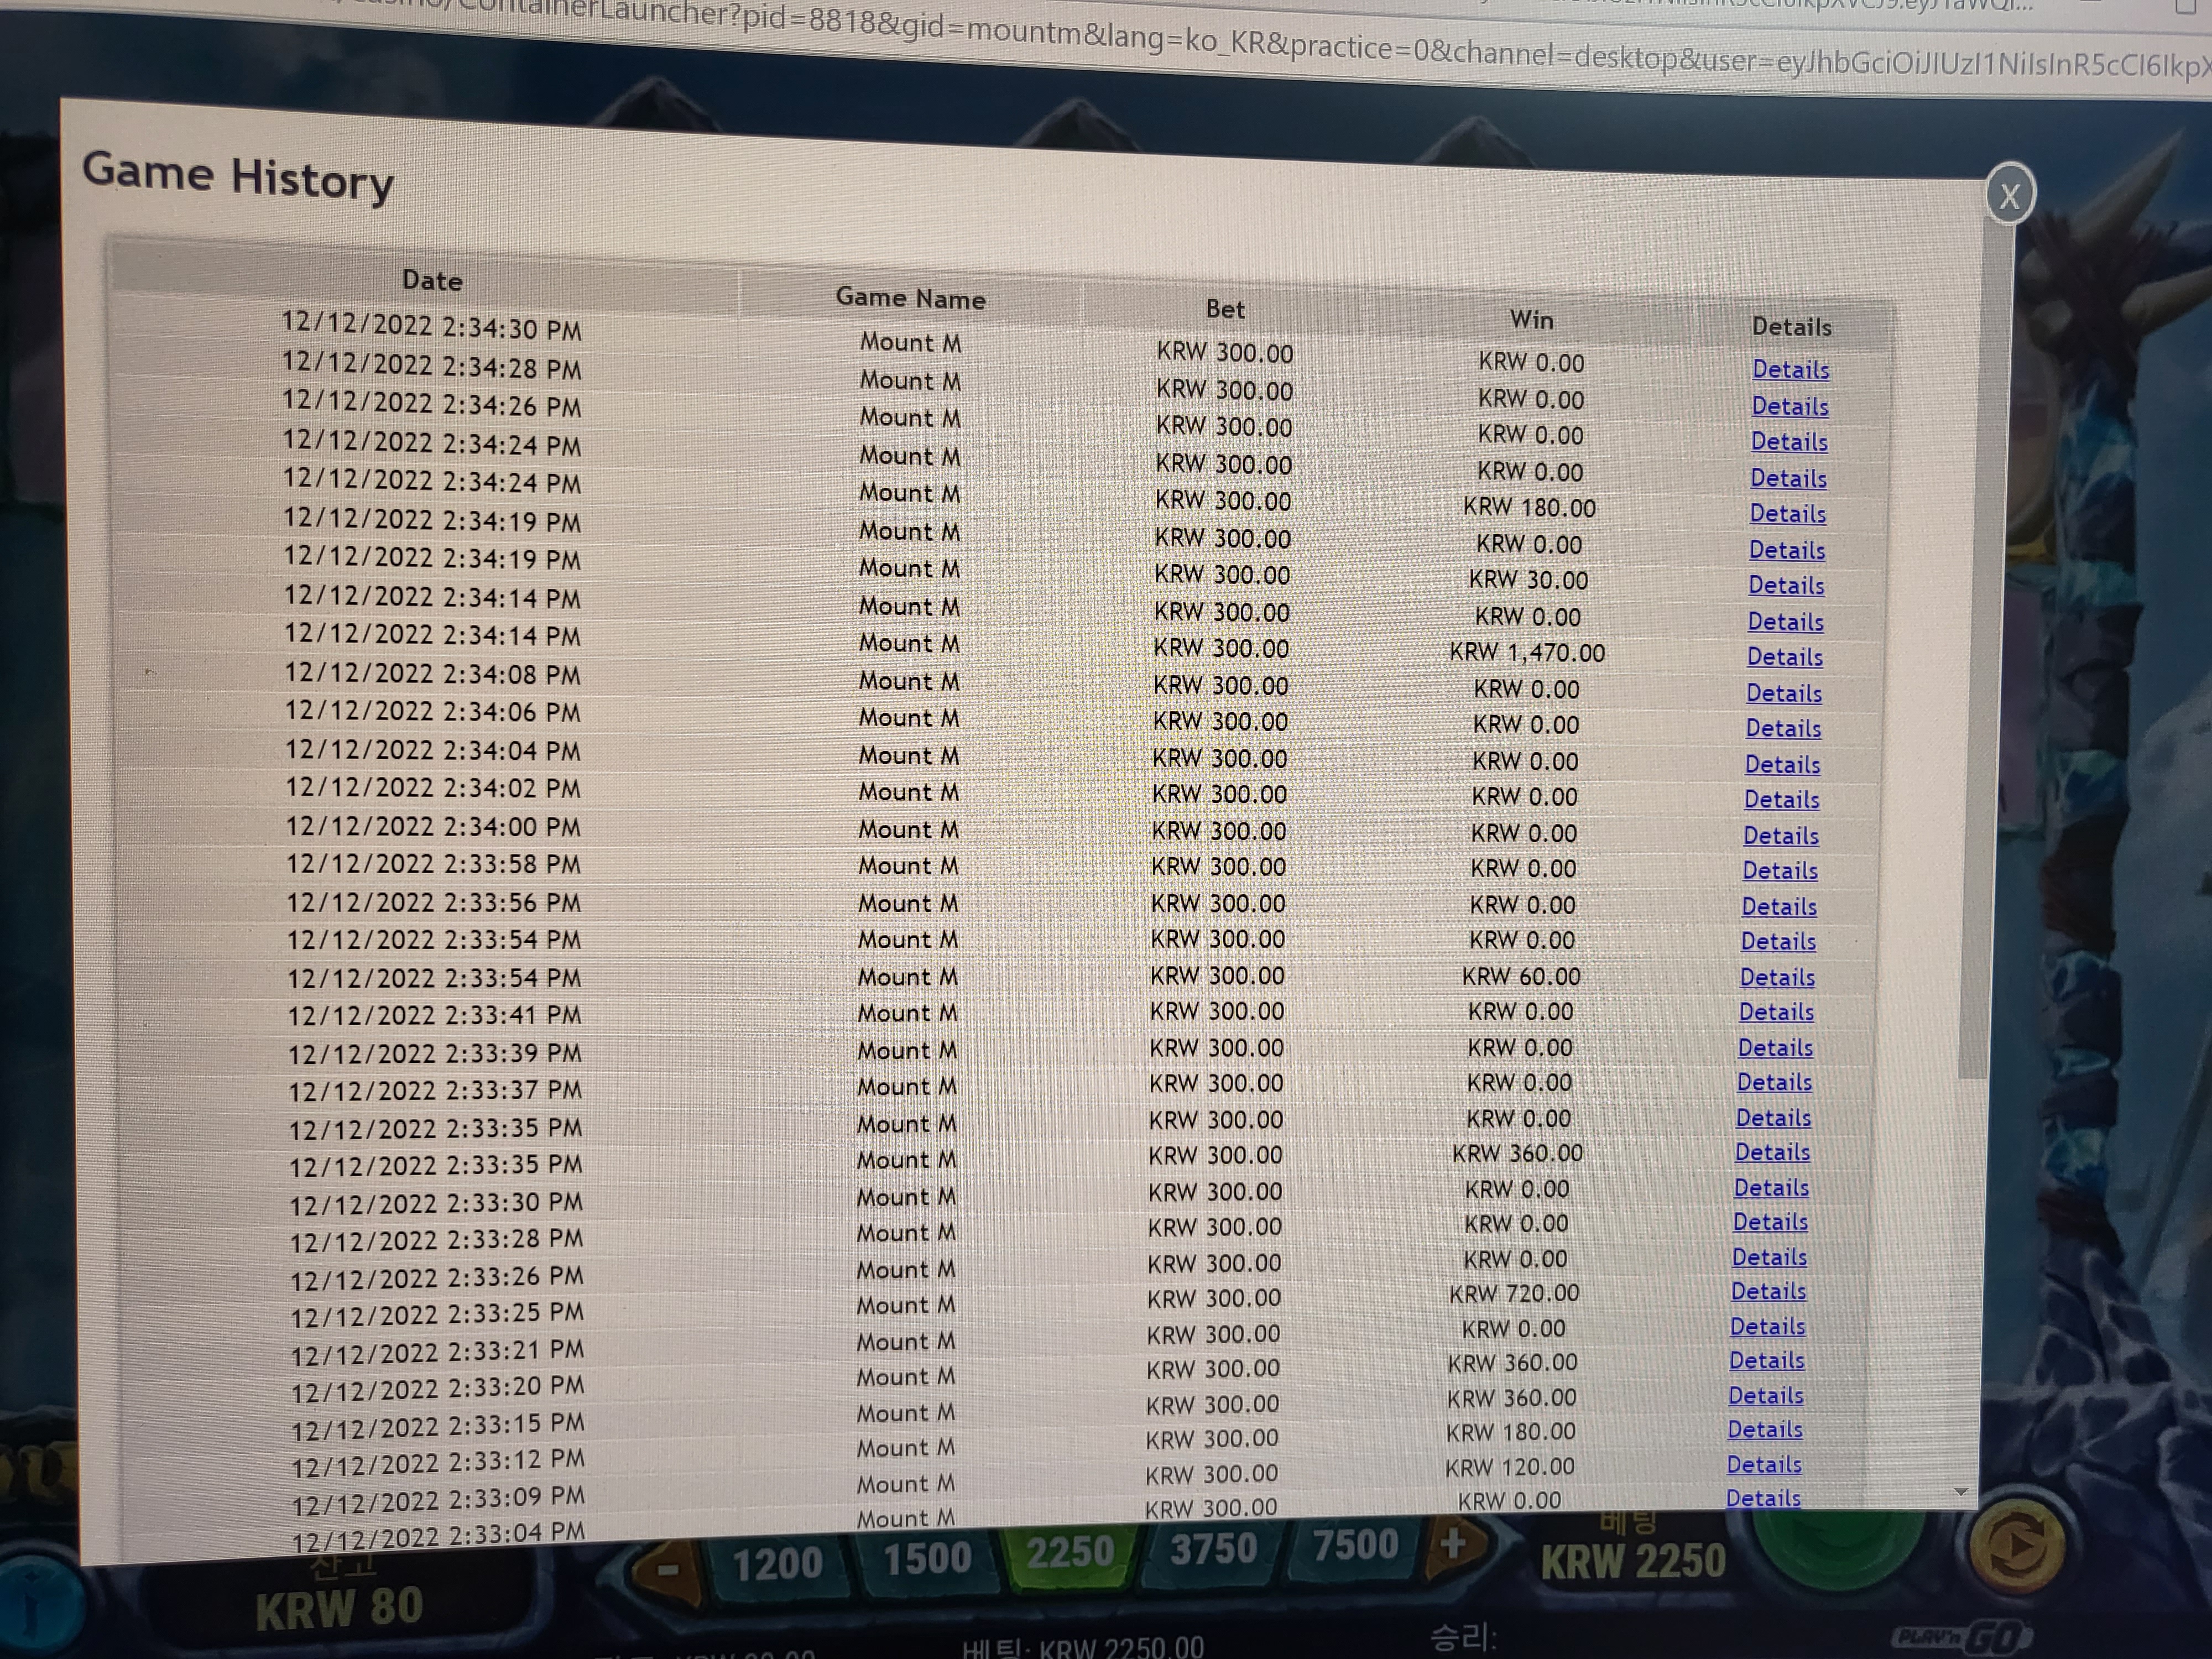The width and height of the screenshot is (2212, 1659).
Task: Open Details for the 2:33:37 PM round
Action: click(1774, 1082)
